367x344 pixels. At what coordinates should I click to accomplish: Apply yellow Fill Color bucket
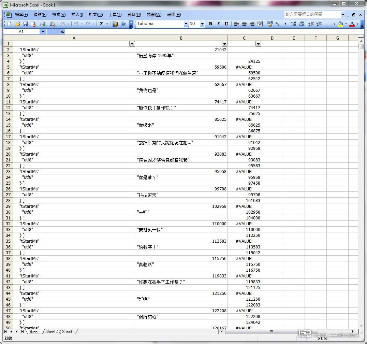340,24
